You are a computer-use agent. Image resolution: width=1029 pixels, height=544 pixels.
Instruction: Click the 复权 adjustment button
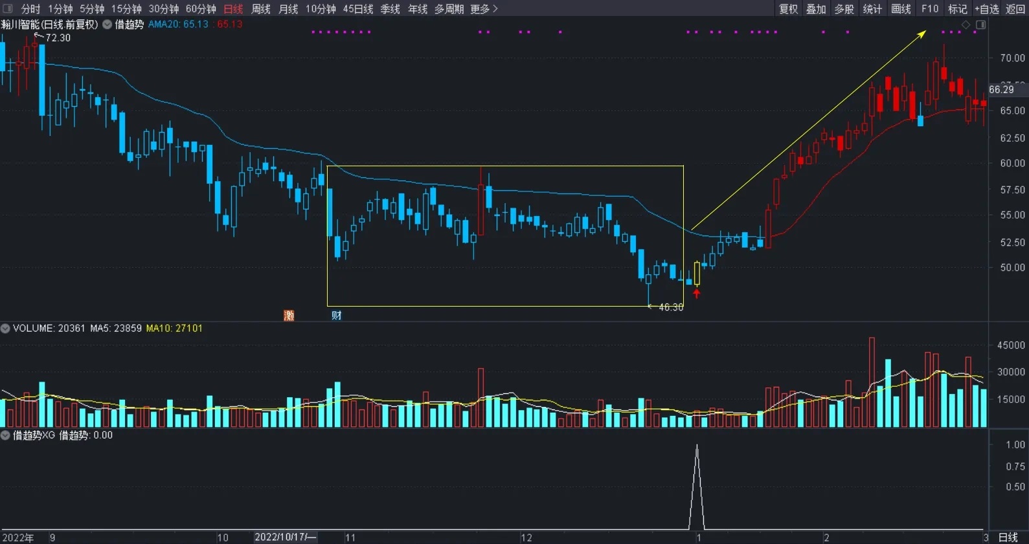pyautogui.click(x=788, y=9)
